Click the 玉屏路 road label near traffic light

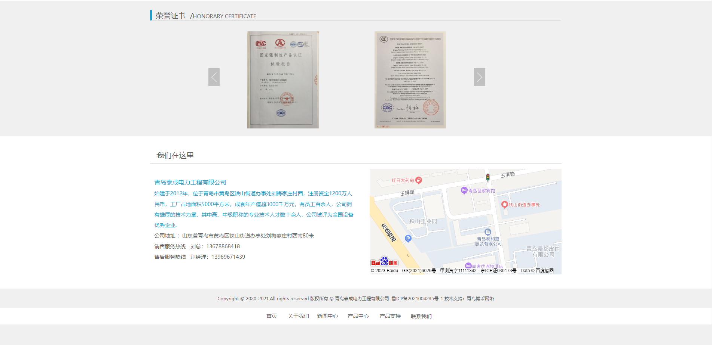pyautogui.click(x=508, y=175)
